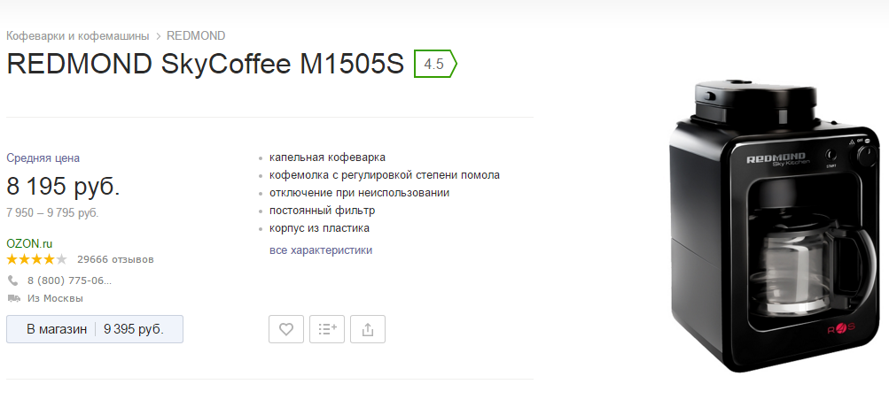Click the phone icon beside the store number
This screenshot has height=407, width=889.
[13, 280]
